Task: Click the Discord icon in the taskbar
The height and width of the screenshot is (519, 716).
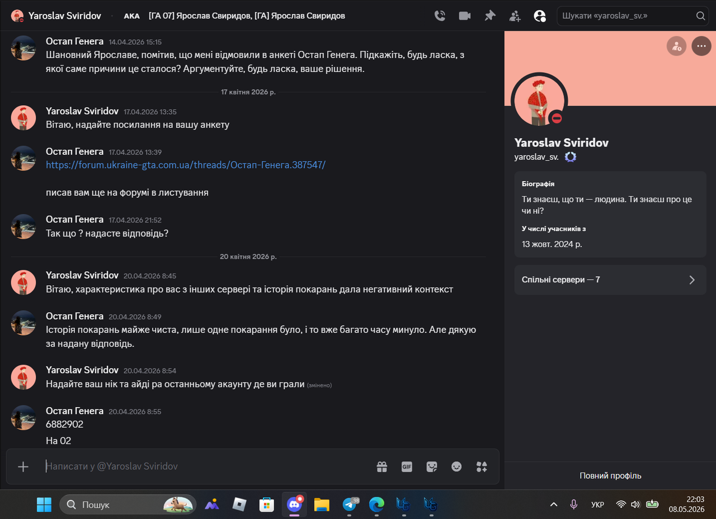Action: pyautogui.click(x=294, y=504)
